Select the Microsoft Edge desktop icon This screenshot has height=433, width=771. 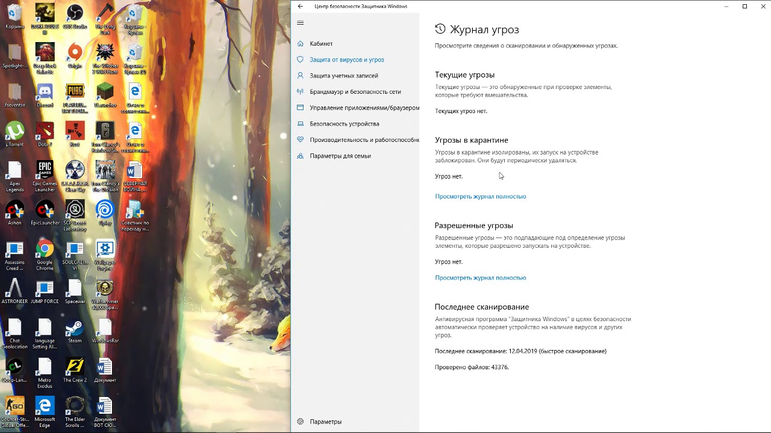pyautogui.click(x=45, y=412)
